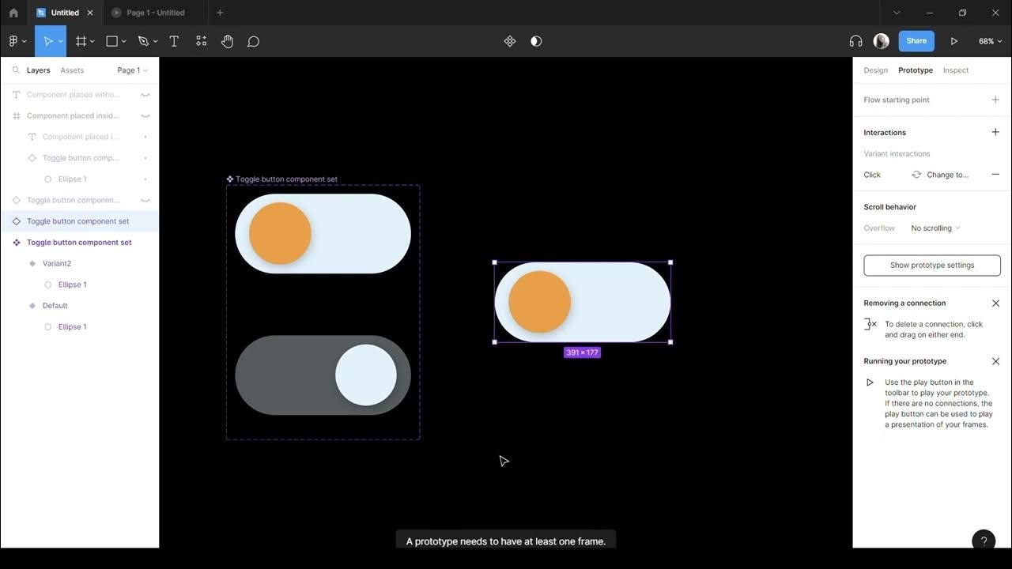Select the Pen tool

pos(143,41)
